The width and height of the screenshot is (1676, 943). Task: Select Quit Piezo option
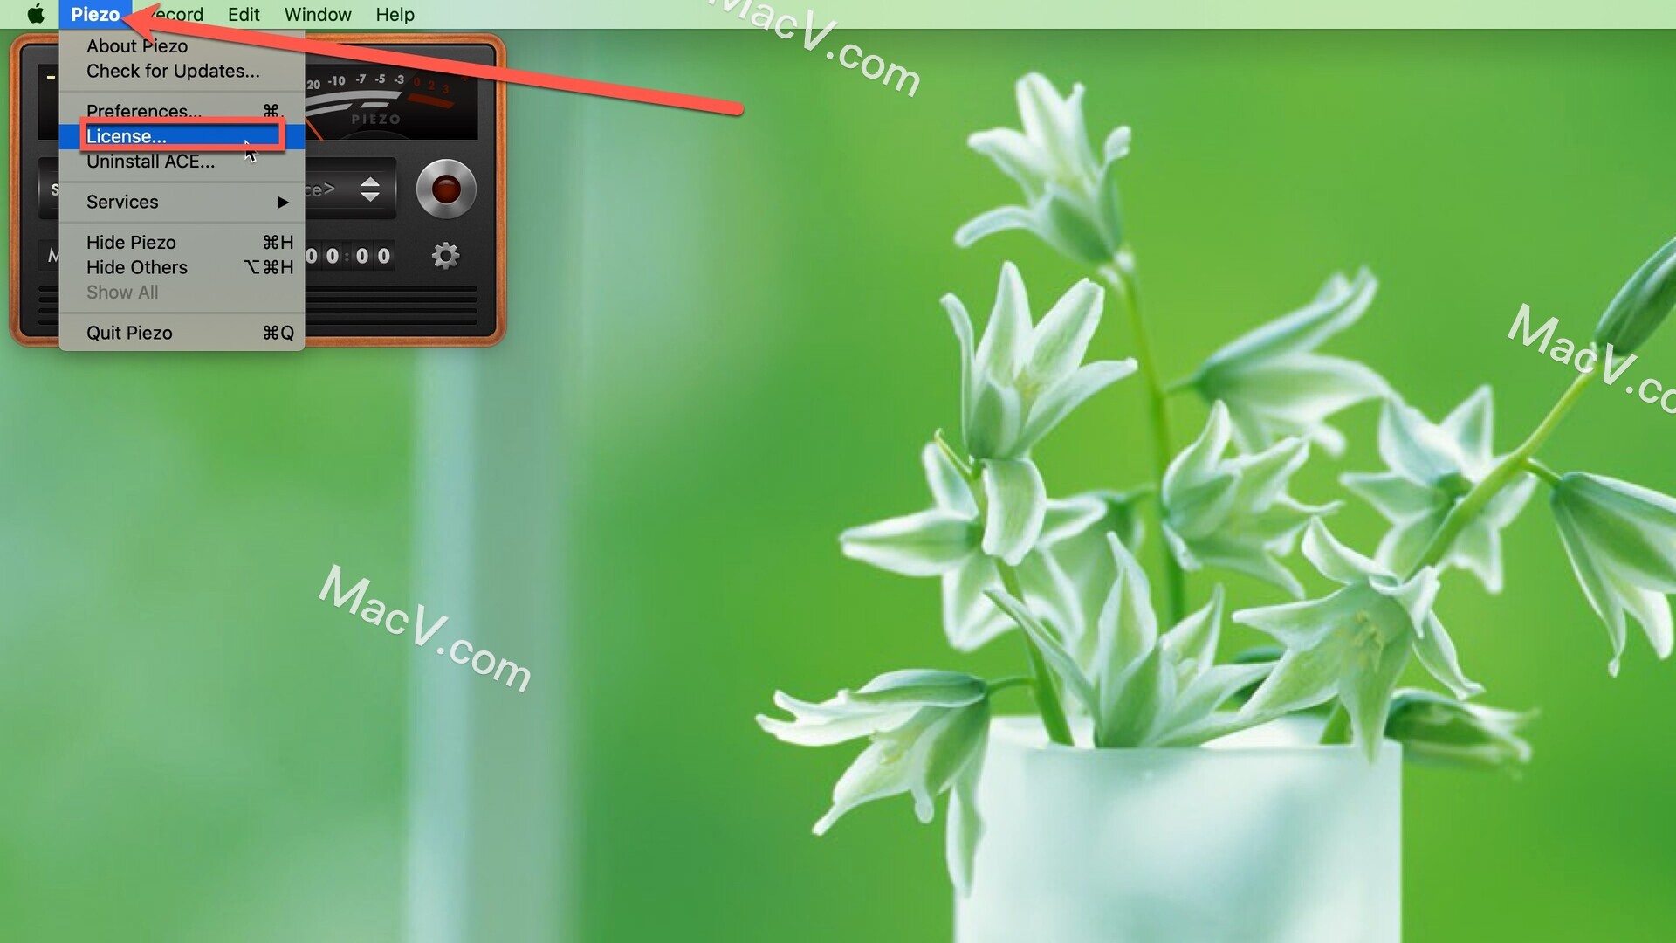129,332
